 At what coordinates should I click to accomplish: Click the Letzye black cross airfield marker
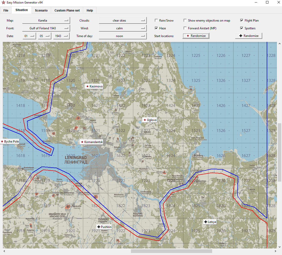210,222
